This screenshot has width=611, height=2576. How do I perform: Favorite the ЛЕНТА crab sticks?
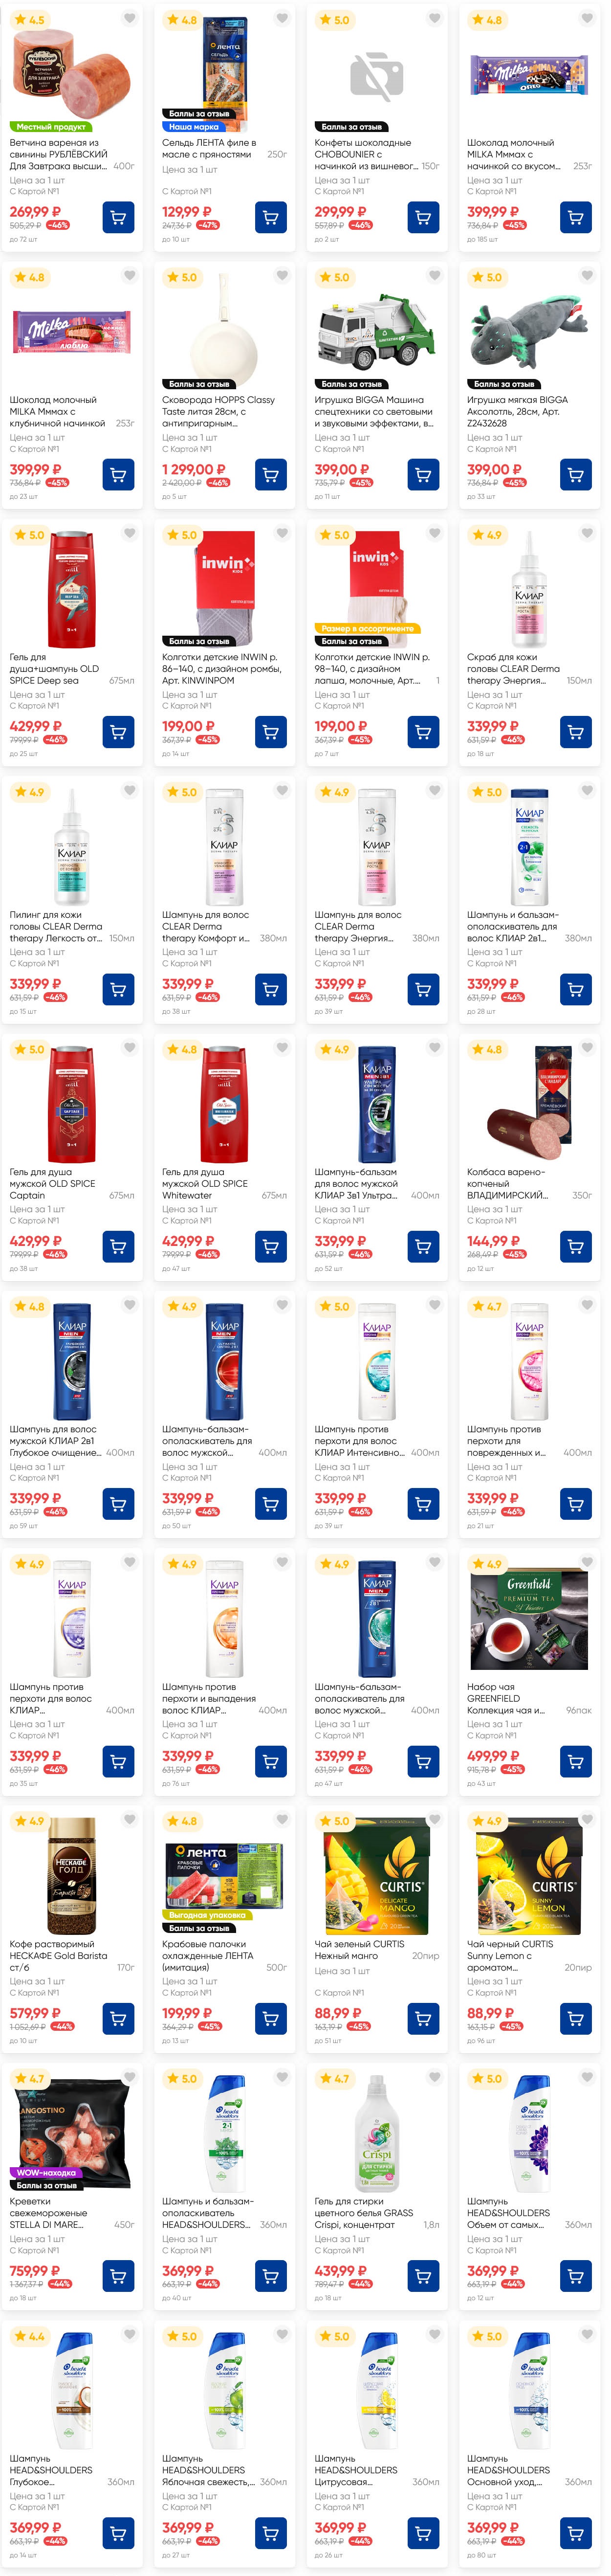[282, 1820]
